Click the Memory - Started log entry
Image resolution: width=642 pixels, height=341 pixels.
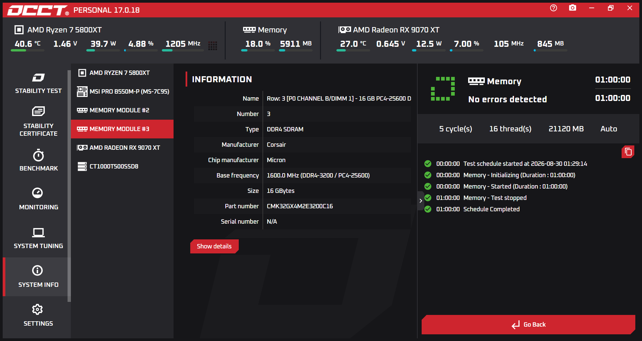(515, 187)
